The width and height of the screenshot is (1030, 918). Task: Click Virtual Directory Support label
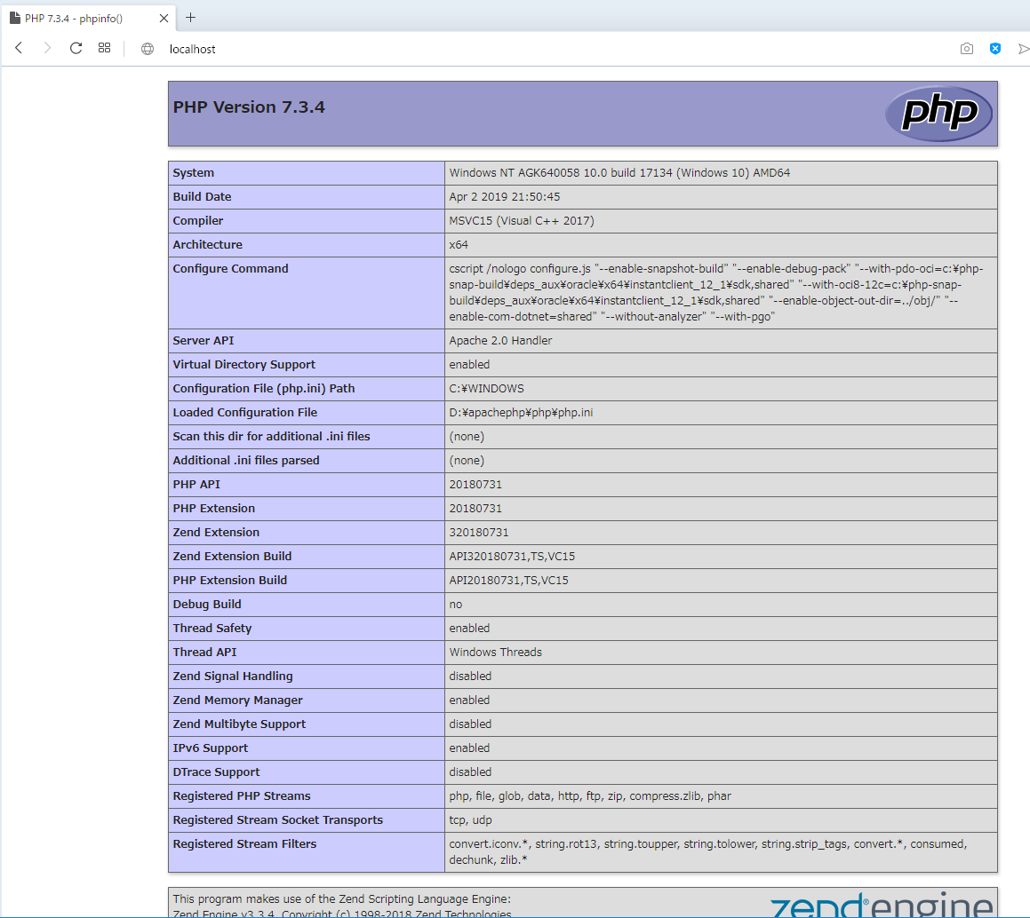click(x=244, y=365)
